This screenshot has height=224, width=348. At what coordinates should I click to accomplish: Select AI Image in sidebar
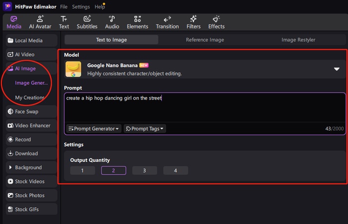tap(31, 68)
